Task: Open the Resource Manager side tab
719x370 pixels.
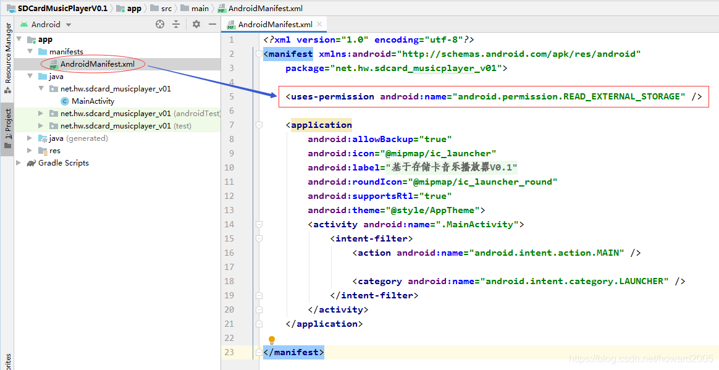Action: coord(8,57)
